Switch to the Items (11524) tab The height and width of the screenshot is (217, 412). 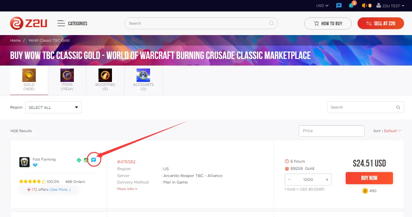[67, 80]
